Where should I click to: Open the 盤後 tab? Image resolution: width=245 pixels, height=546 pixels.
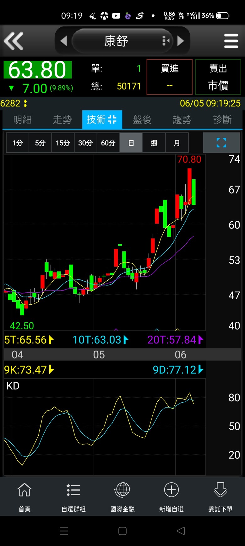(142, 120)
